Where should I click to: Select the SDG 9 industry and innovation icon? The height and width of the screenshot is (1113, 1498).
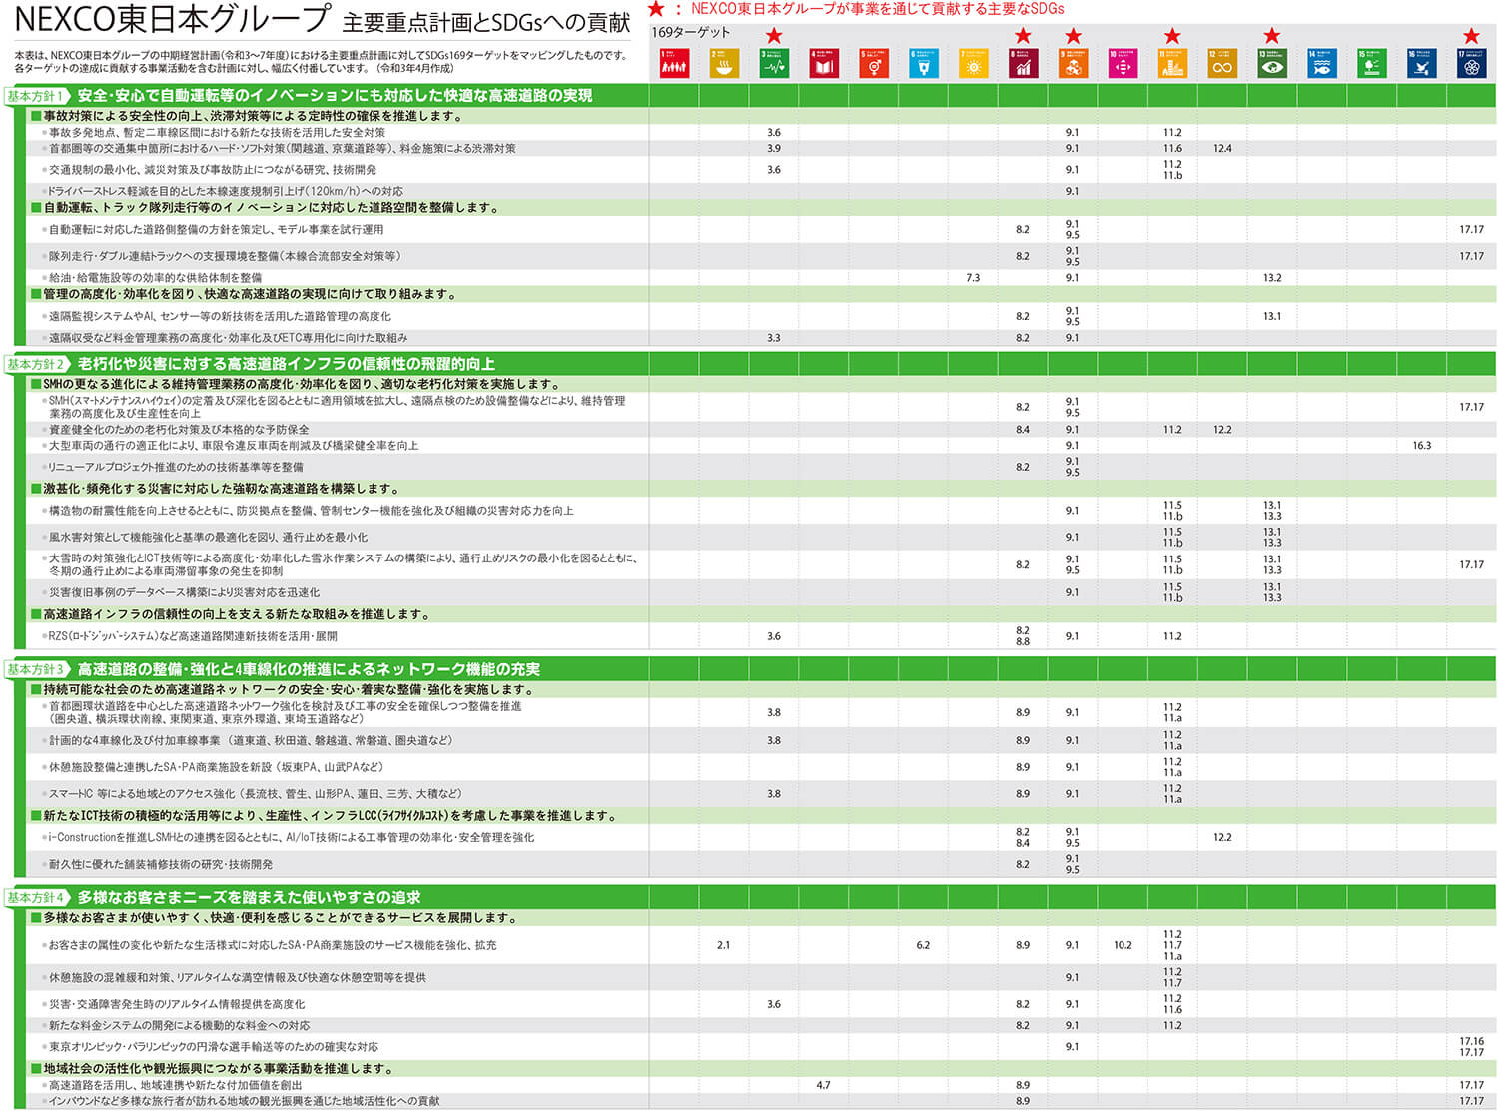[1073, 62]
